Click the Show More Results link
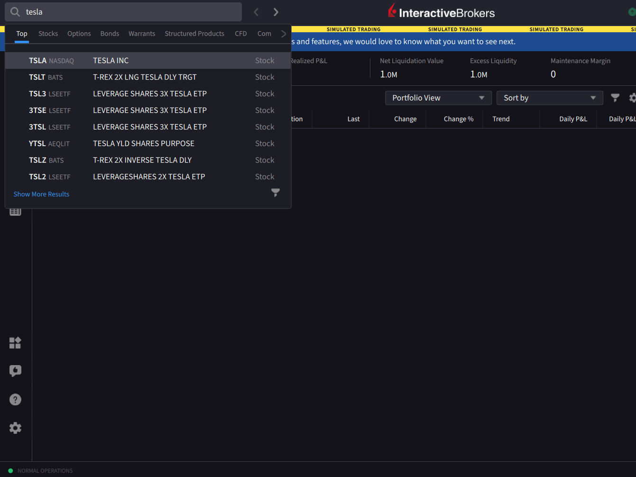Screen dimensions: 636x477 click(x=41, y=194)
